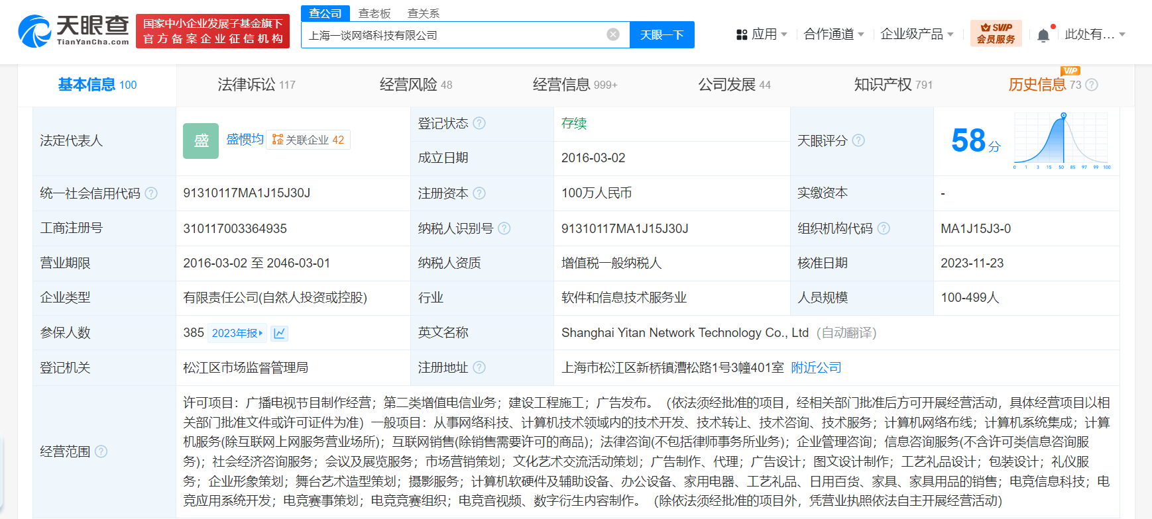Click the 58分 score value
This screenshot has height=519, width=1152.
976,140
